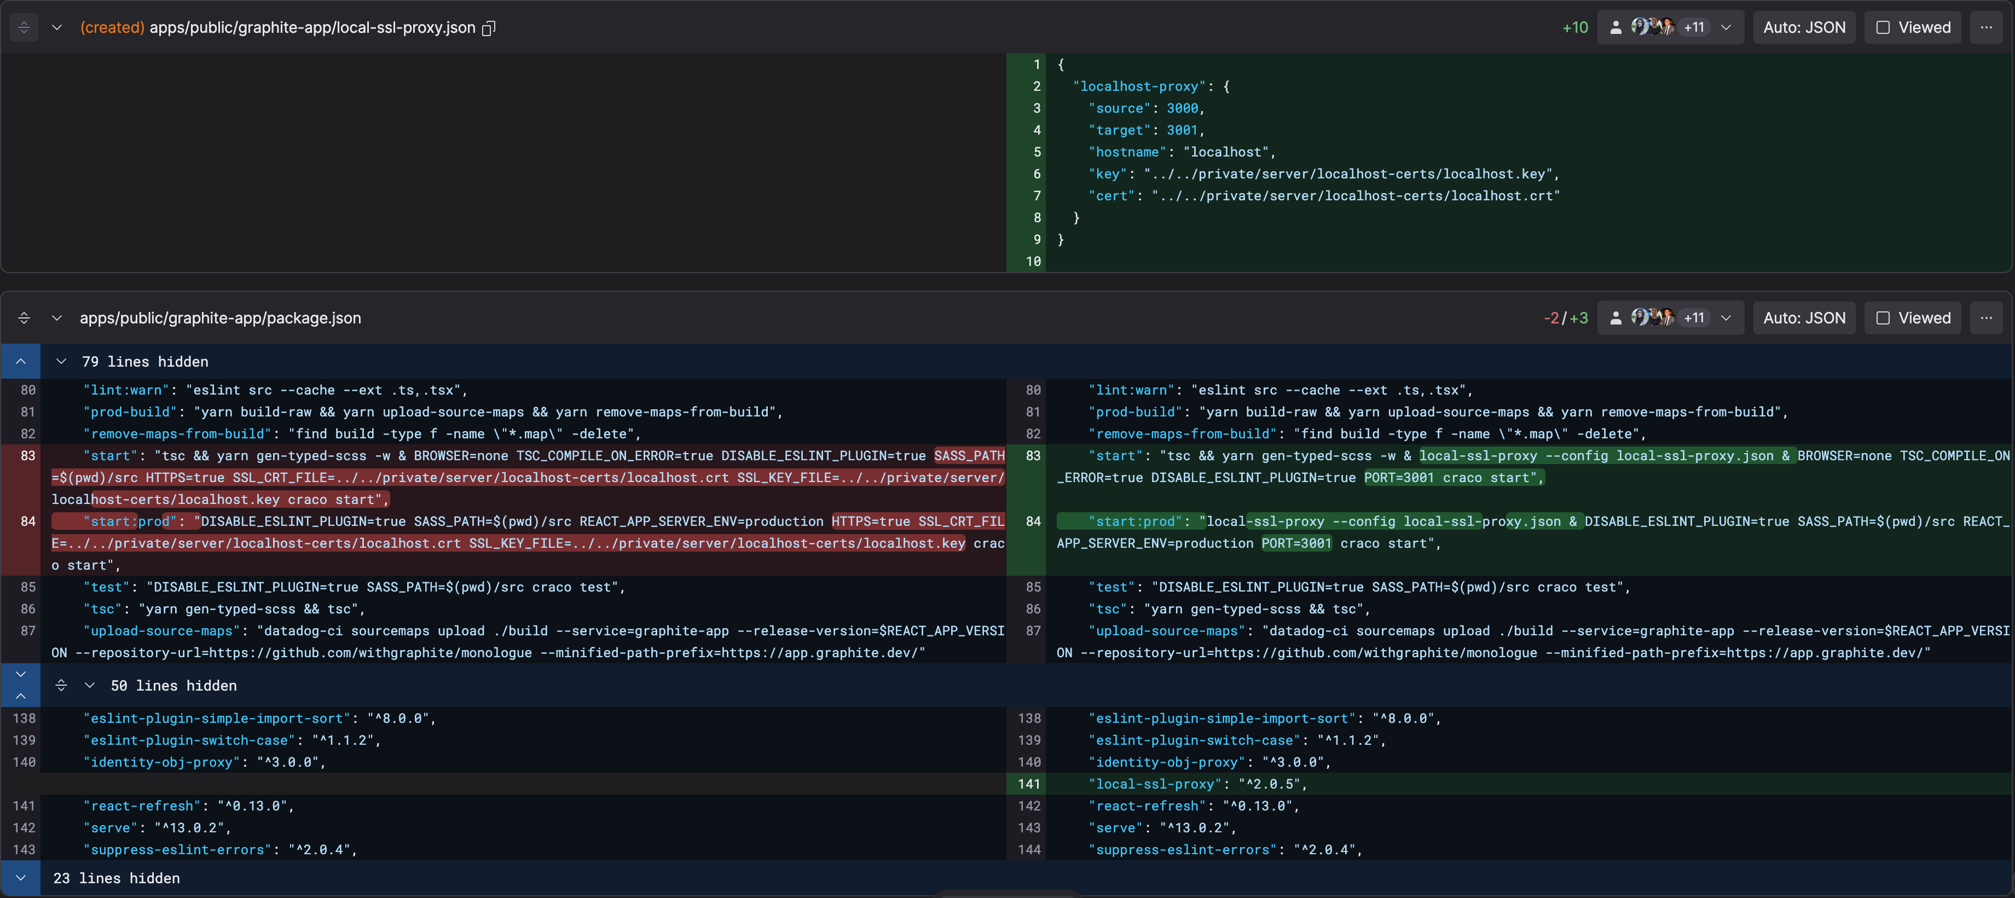Copy the local-ssl-proxy.json file path
Viewport: 2015px width, 898px height.
(488, 28)
